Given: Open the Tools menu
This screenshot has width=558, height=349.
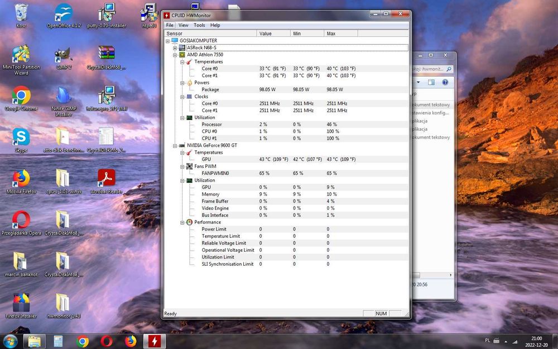Looking at the screenshot, I should pyautogui.click(x=199, y=25).
